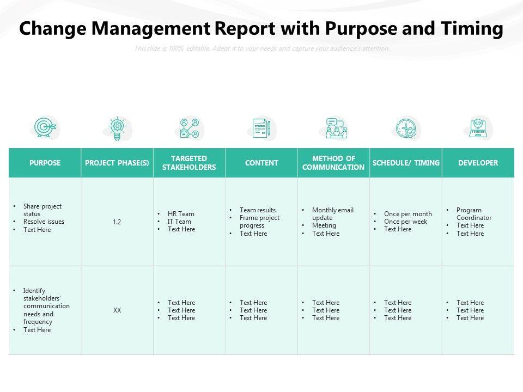Select the 'Once per month' bullet
This screenshot has height=392, width=523.
(408, 213)
